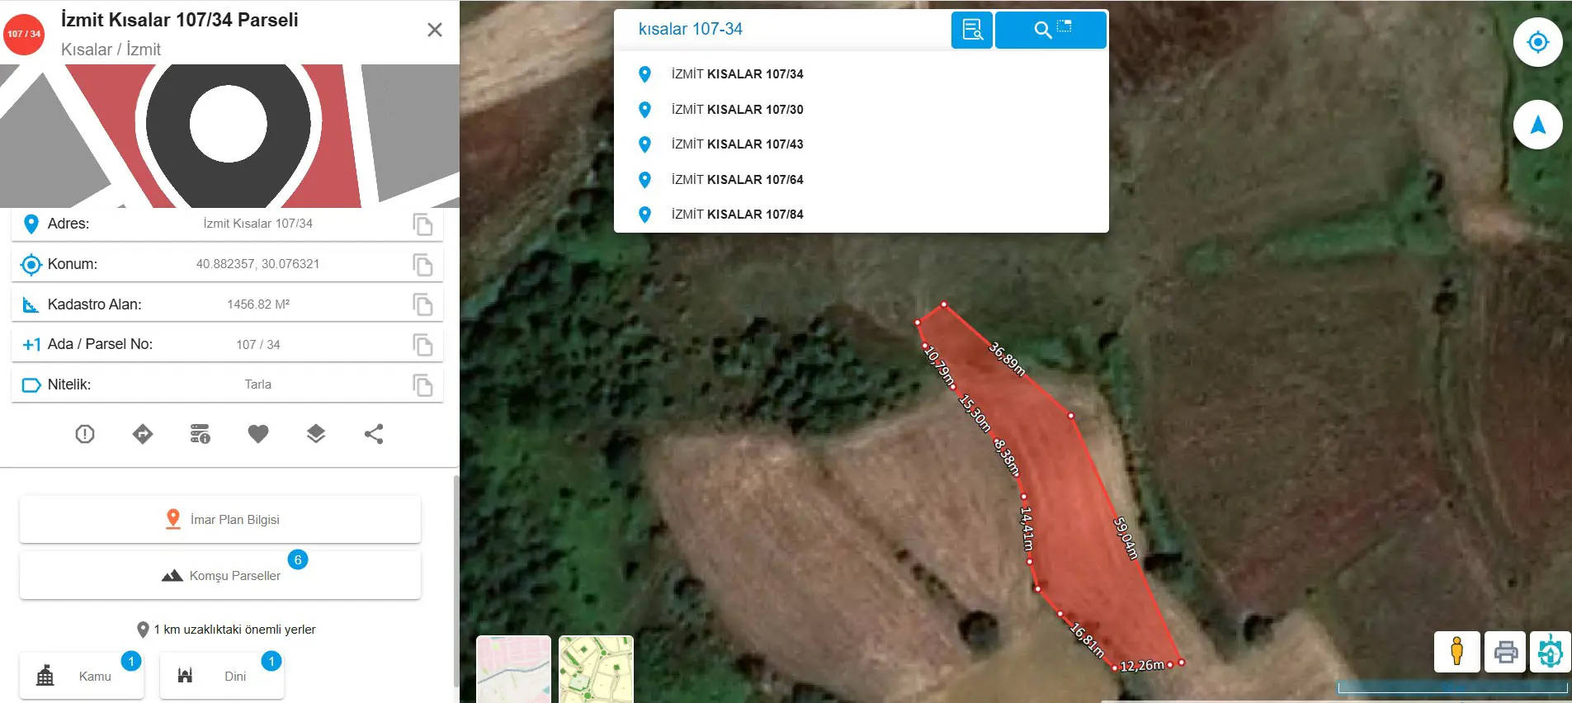Share the parcel using share icon

pyautogui.click(x=374, y=434)
